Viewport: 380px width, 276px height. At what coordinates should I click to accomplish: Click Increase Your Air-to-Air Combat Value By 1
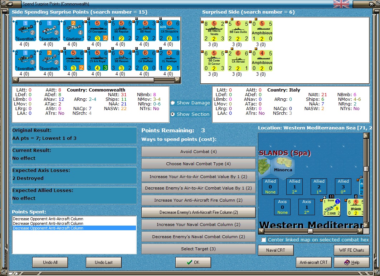pyautogui.click(x=199, y=177)
